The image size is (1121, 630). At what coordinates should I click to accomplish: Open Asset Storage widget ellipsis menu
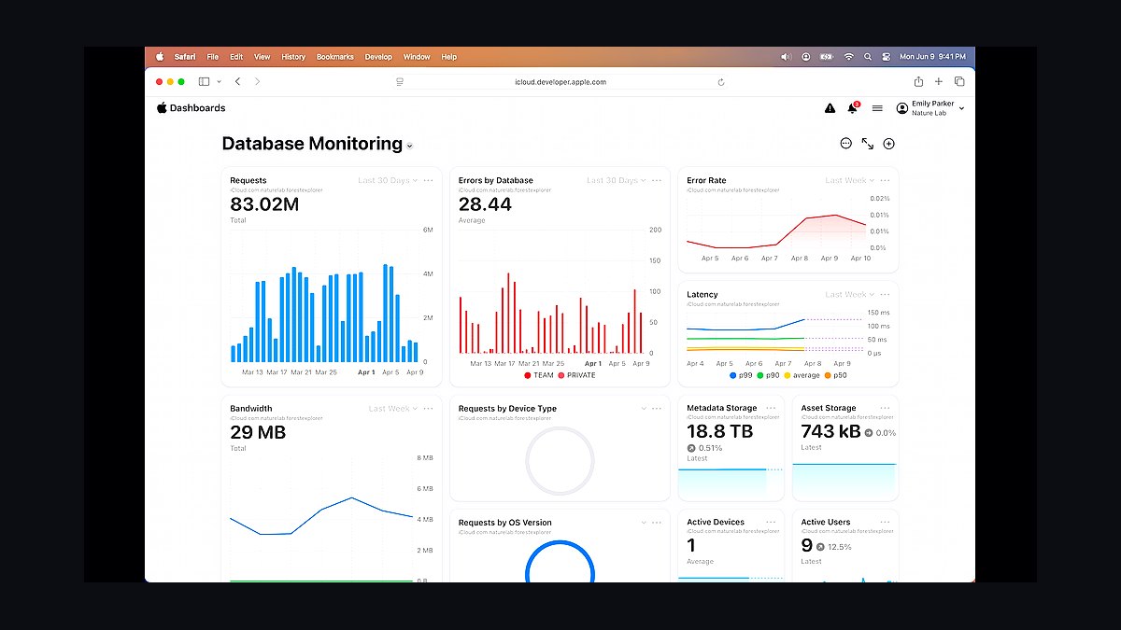click(886, 408)
